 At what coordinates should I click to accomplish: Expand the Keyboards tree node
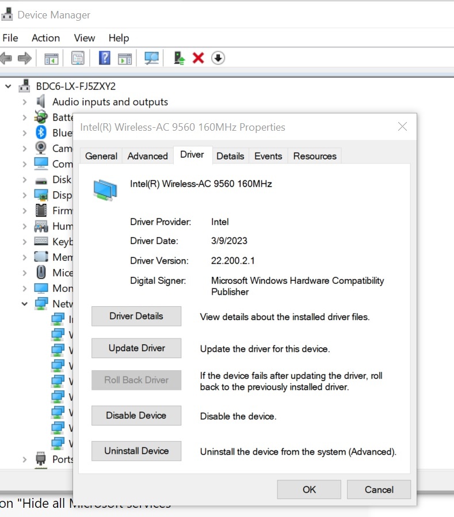25,242
